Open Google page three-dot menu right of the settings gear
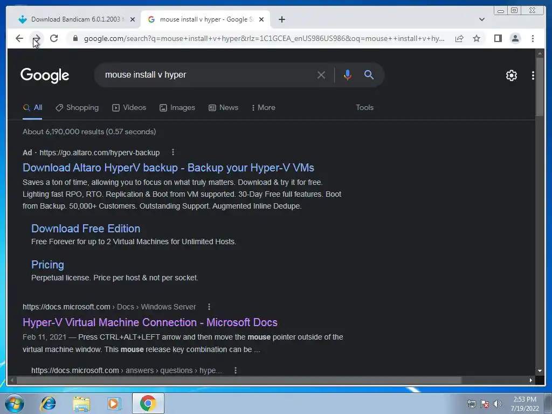552x414 pixels. [533, 75]
